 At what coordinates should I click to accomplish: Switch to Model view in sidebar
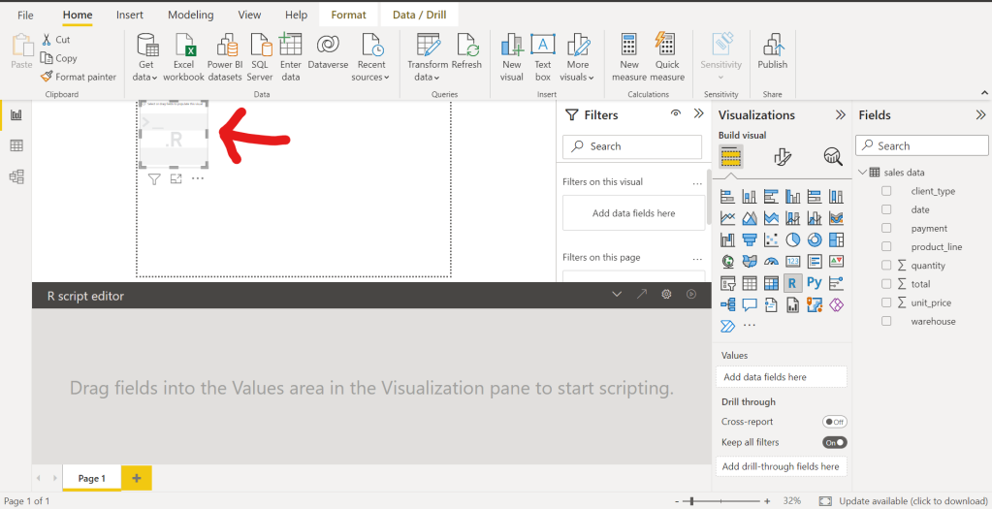(x=16, y=176)
